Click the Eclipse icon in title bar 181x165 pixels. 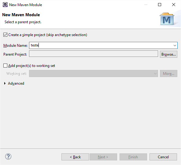click(5, 5)
